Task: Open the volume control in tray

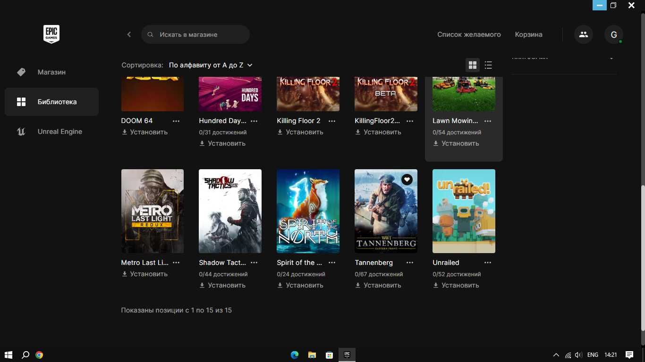Action: 578,355
